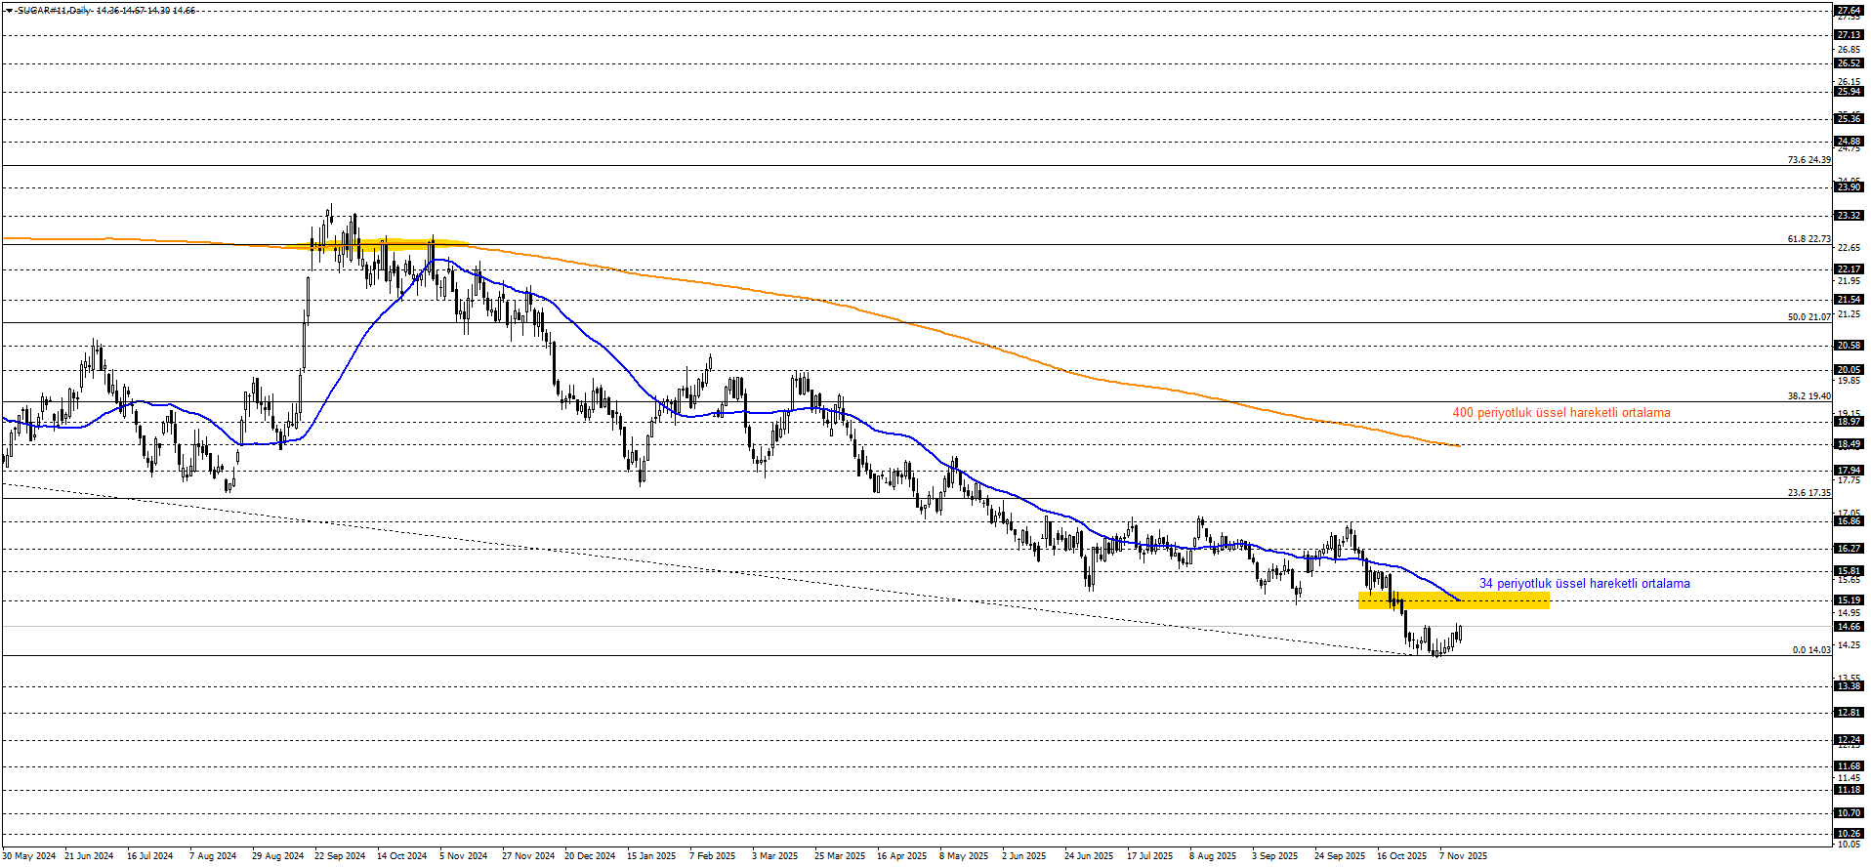Click the 20 Dec 2024 date label
Image resolution: width=1871 pixels, height=867 pixels.
pyautogui.click(x=590, y=856)
